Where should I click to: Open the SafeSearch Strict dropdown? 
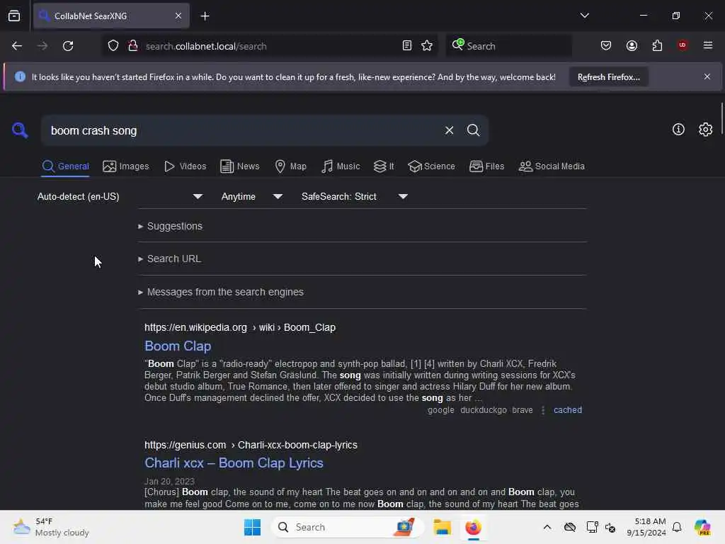pyautogui.click(x=355, y=197)
